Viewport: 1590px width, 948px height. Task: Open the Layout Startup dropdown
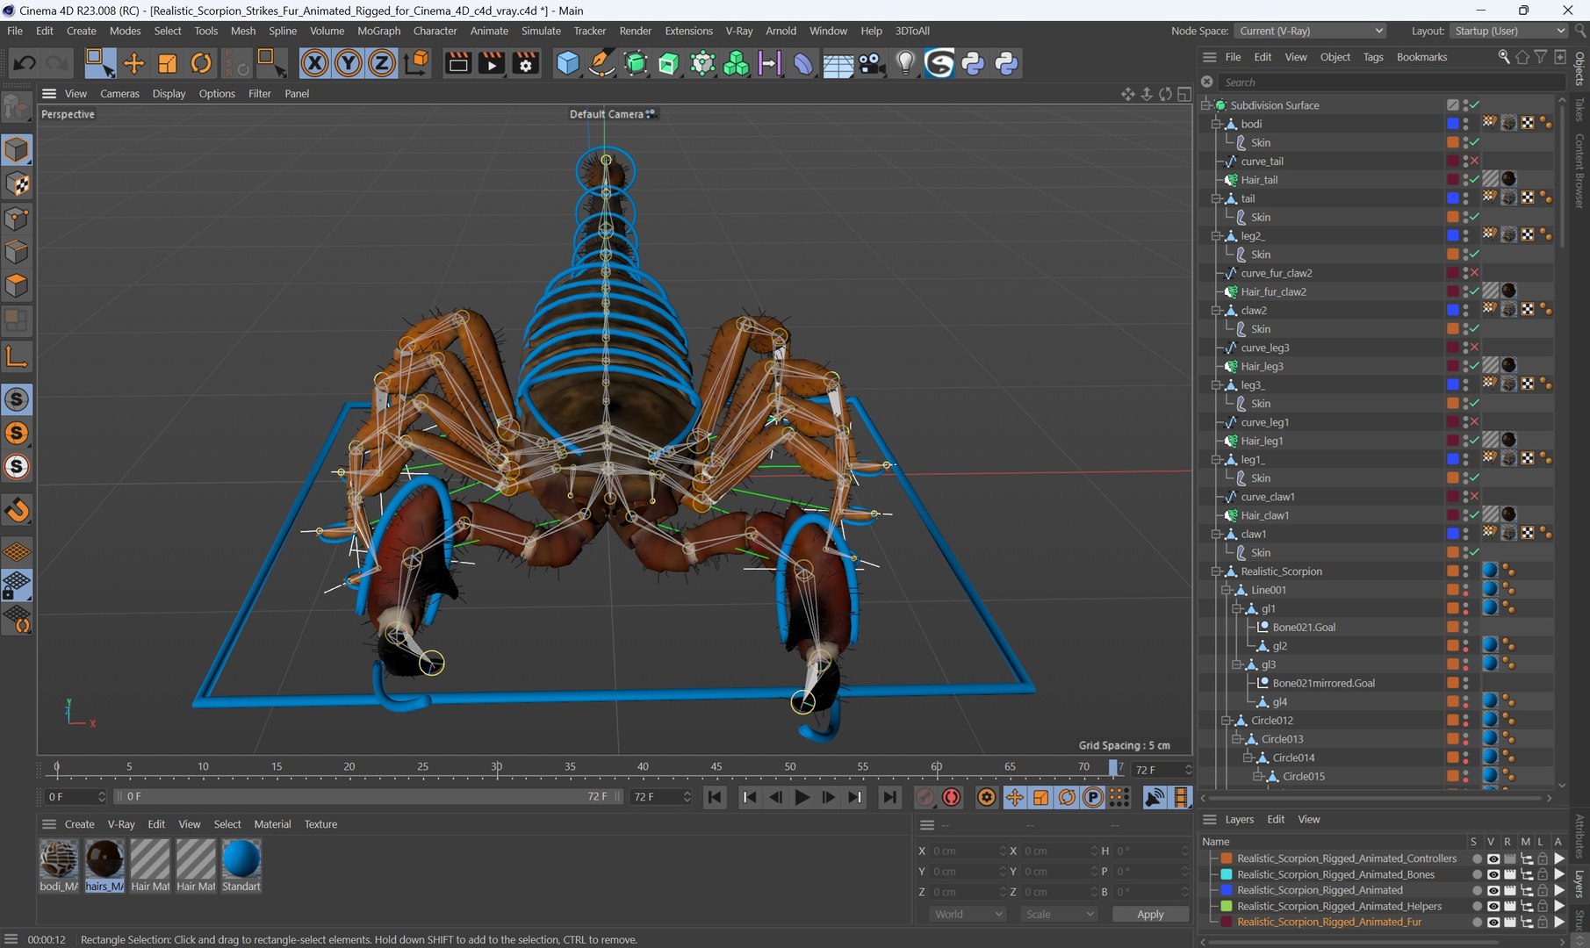coord(1508,31)
